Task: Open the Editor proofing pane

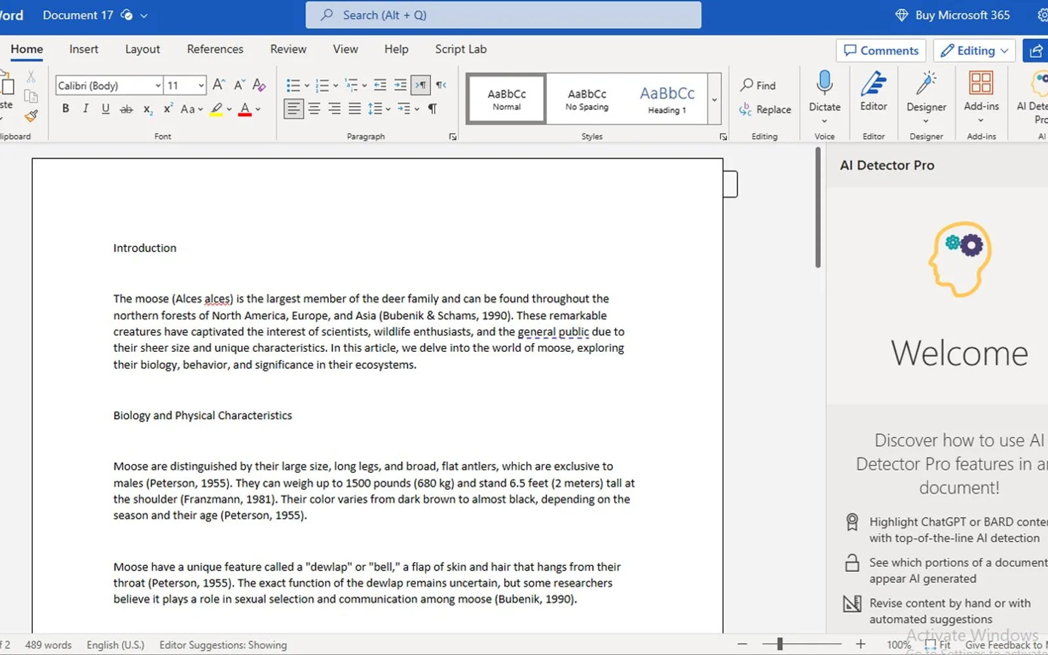Action: pos(874,92)
